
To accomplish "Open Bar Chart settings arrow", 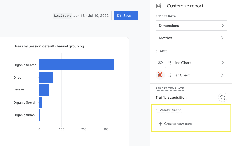I will (222, 75).
